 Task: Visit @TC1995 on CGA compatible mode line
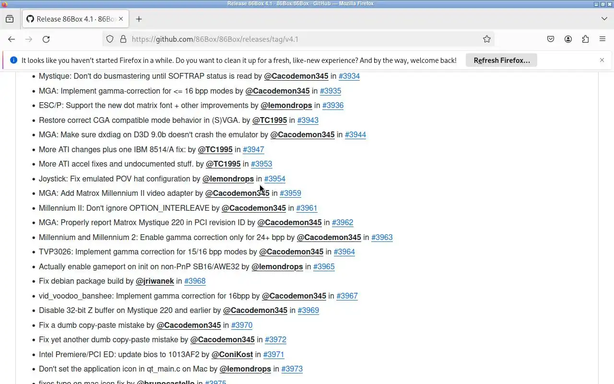coord(270,120)
